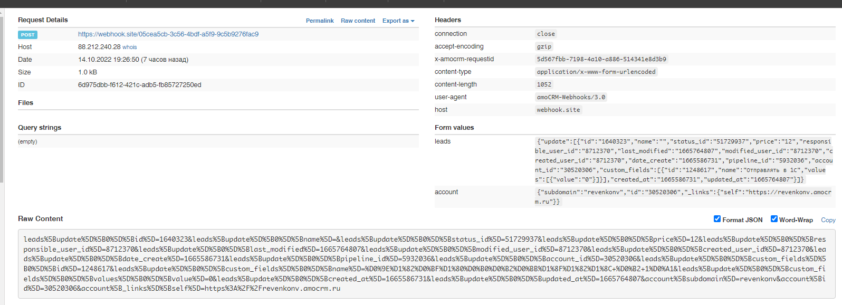The width and height of the screenshot is (842, 305).
Task: Select user-agent value amoCRM-Webhooks/3.0
Action: click(x=571, y=97)
